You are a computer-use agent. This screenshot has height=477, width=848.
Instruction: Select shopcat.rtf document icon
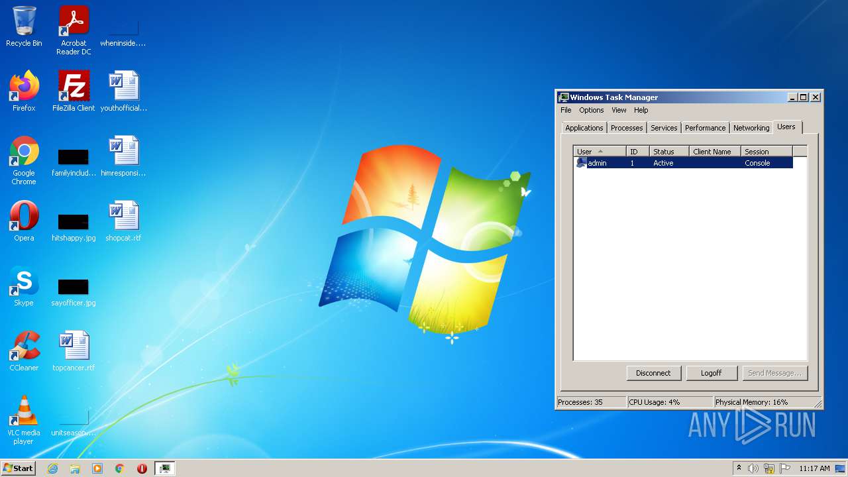123,221
